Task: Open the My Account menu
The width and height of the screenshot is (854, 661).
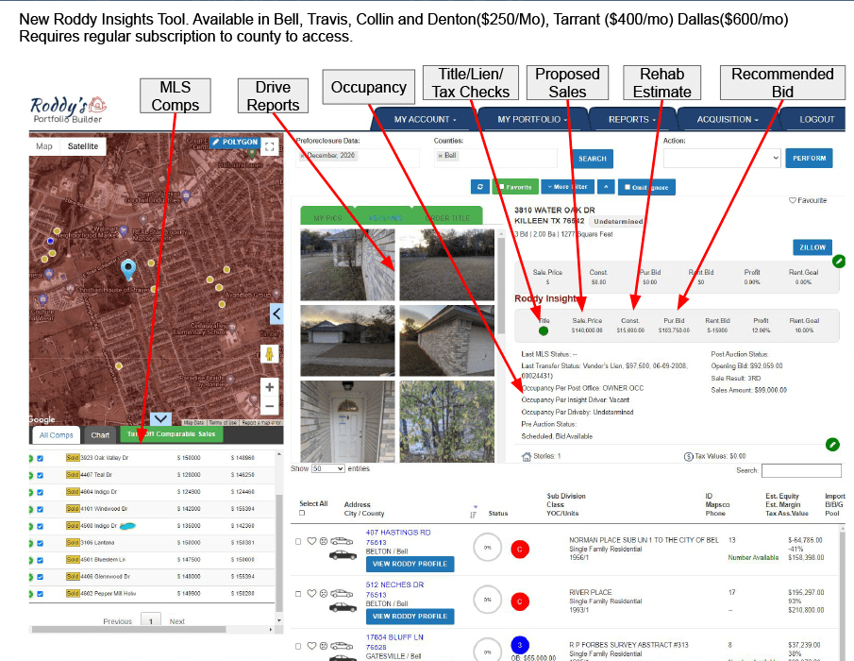Action: pyautogui.click(x=426, y=119)
